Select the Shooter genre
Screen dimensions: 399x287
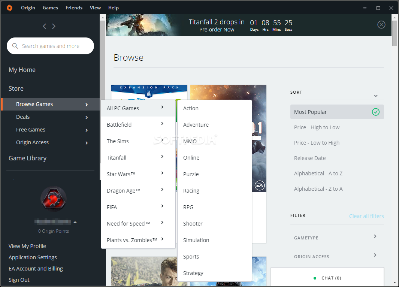pos(215,224)
